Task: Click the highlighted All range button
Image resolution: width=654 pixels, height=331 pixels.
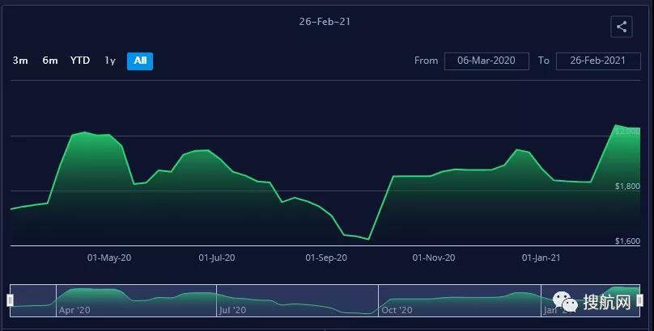Action: (x=140, y=61)
